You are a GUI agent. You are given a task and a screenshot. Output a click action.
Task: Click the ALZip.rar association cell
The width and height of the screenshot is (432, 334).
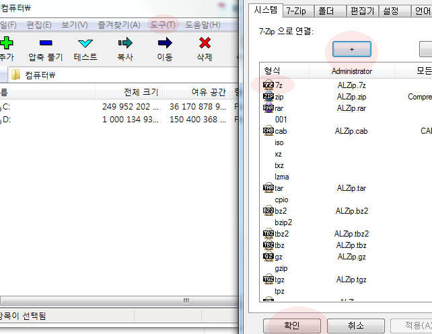click(x=351, y=108)
